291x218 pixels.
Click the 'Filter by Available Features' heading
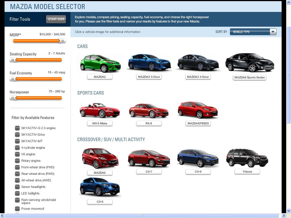point(33,118)
